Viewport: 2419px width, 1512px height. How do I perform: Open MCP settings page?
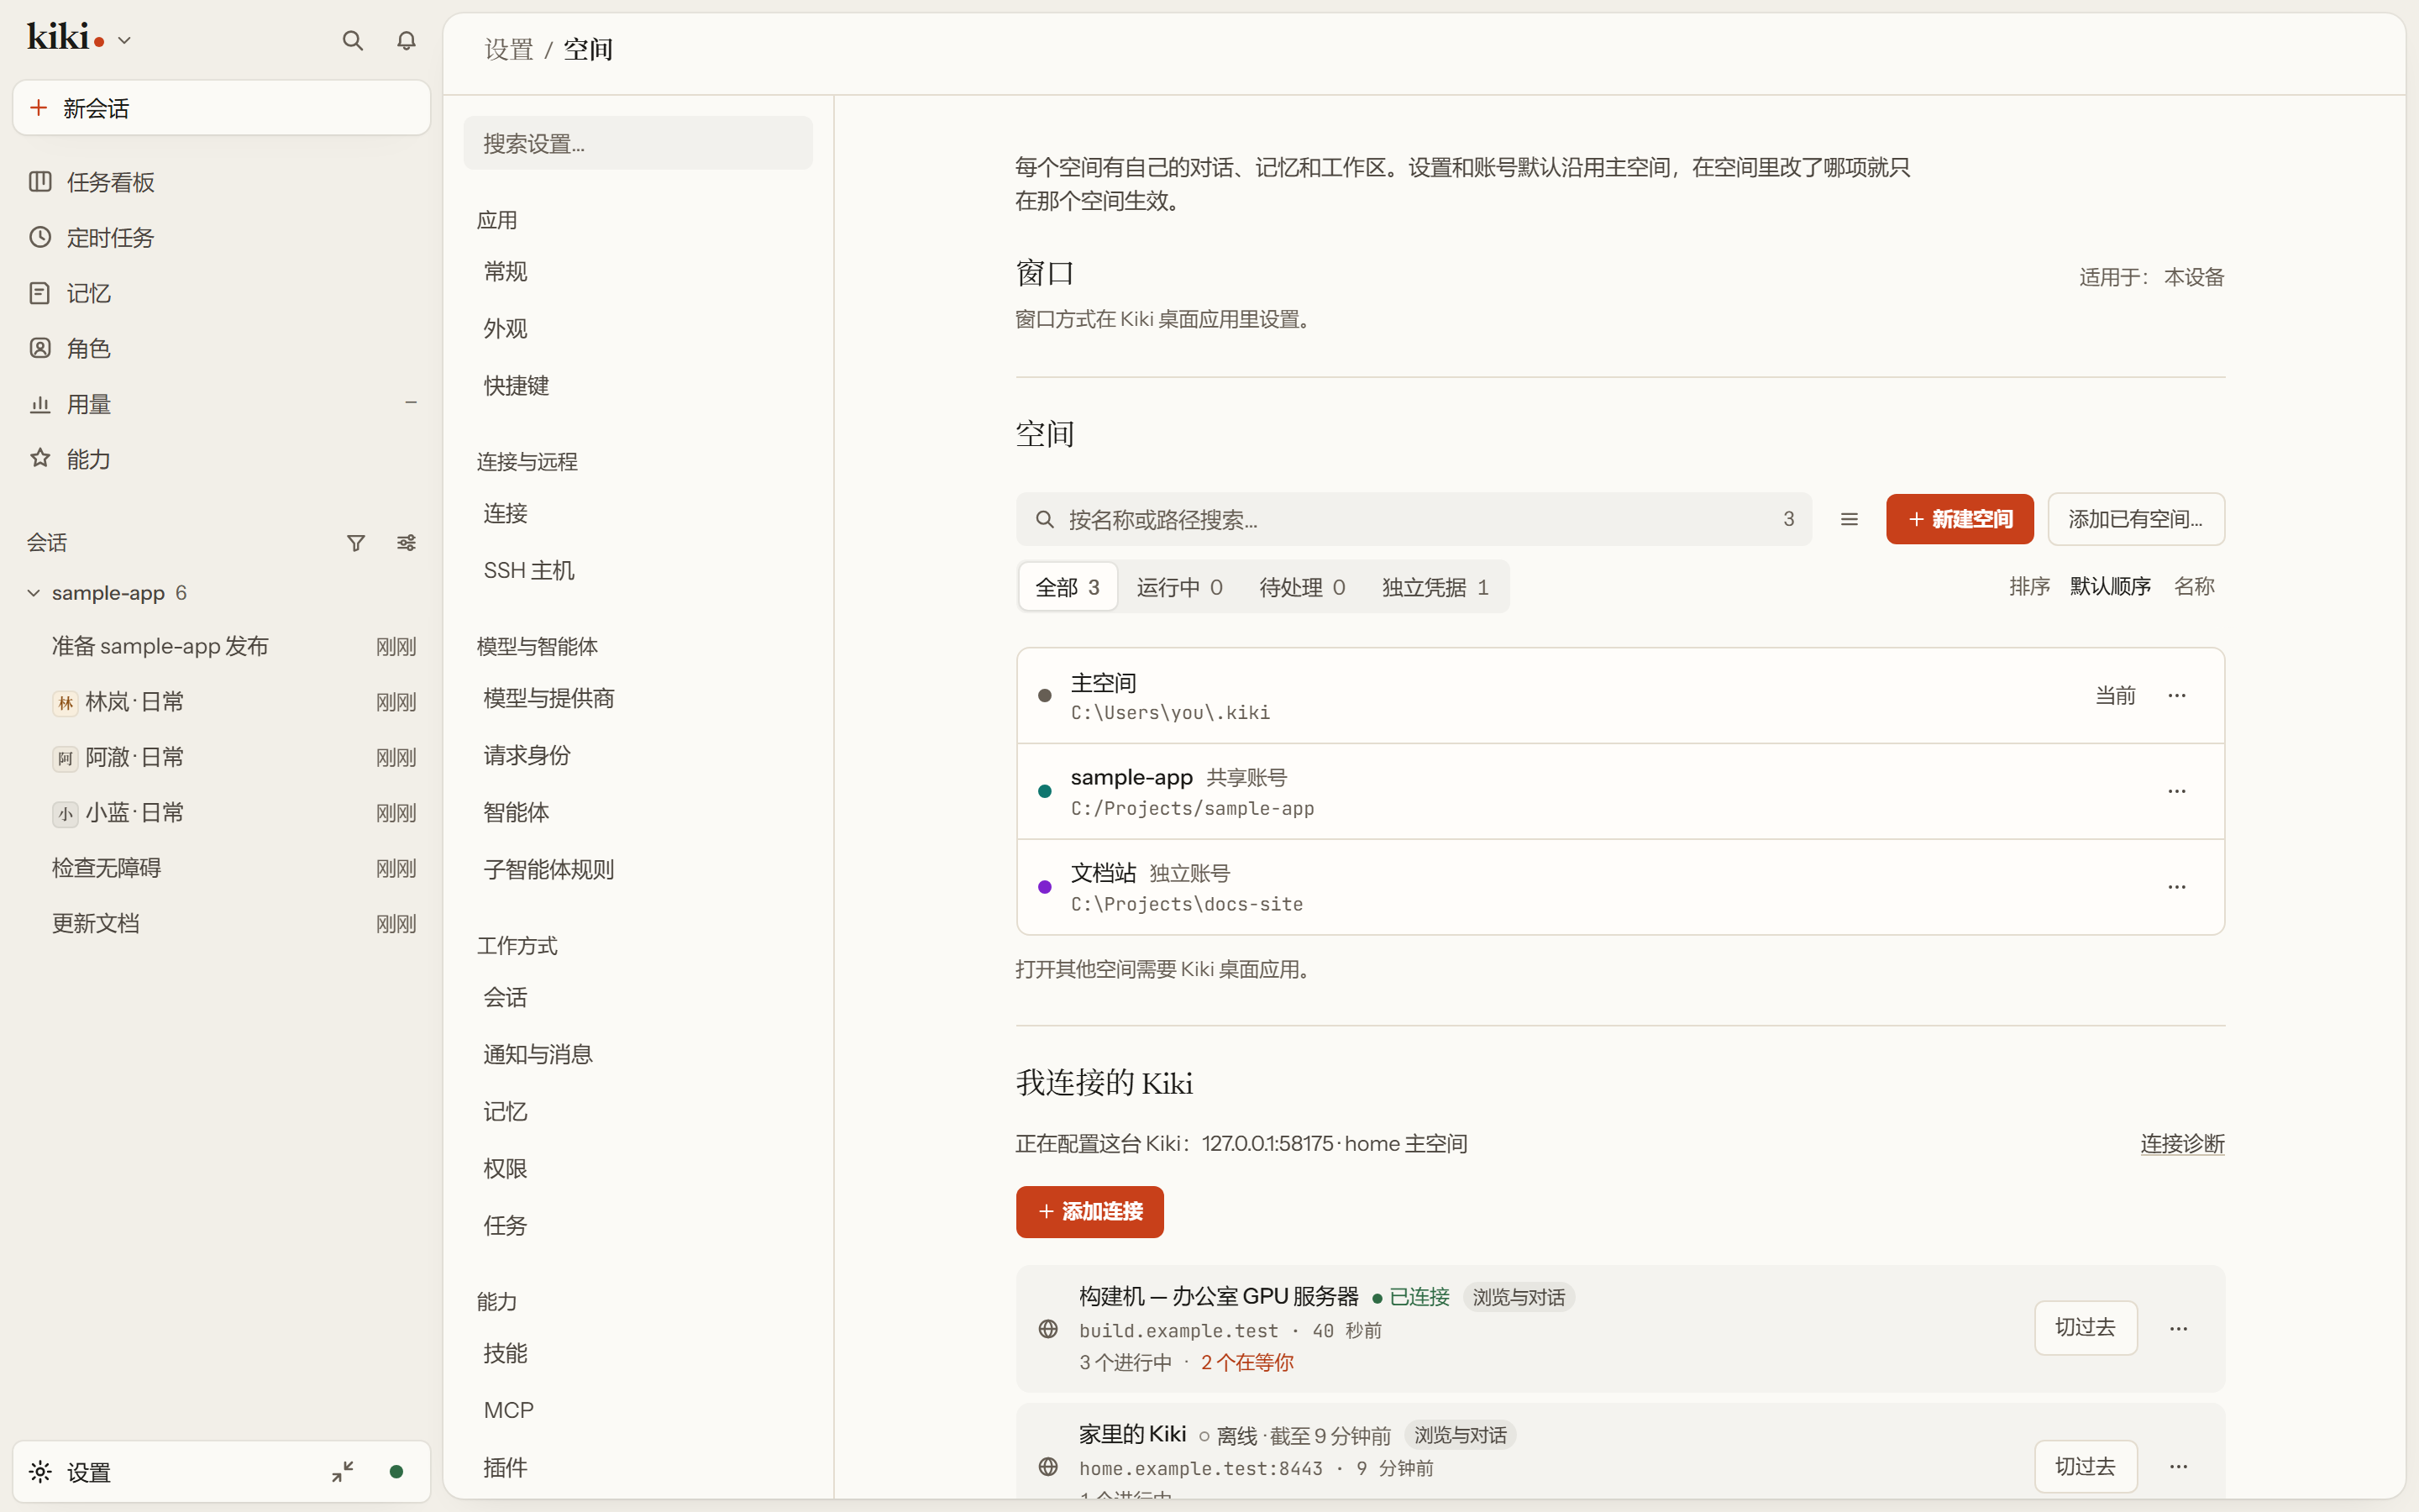pos(638,1410)
